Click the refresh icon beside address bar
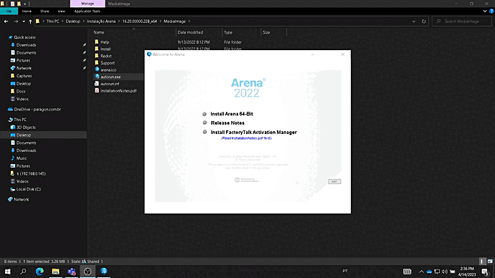495x278 pixels. [x=424, y=21]
